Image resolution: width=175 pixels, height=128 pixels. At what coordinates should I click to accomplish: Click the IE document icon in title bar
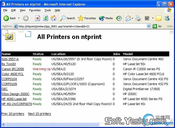coord(3,4)
